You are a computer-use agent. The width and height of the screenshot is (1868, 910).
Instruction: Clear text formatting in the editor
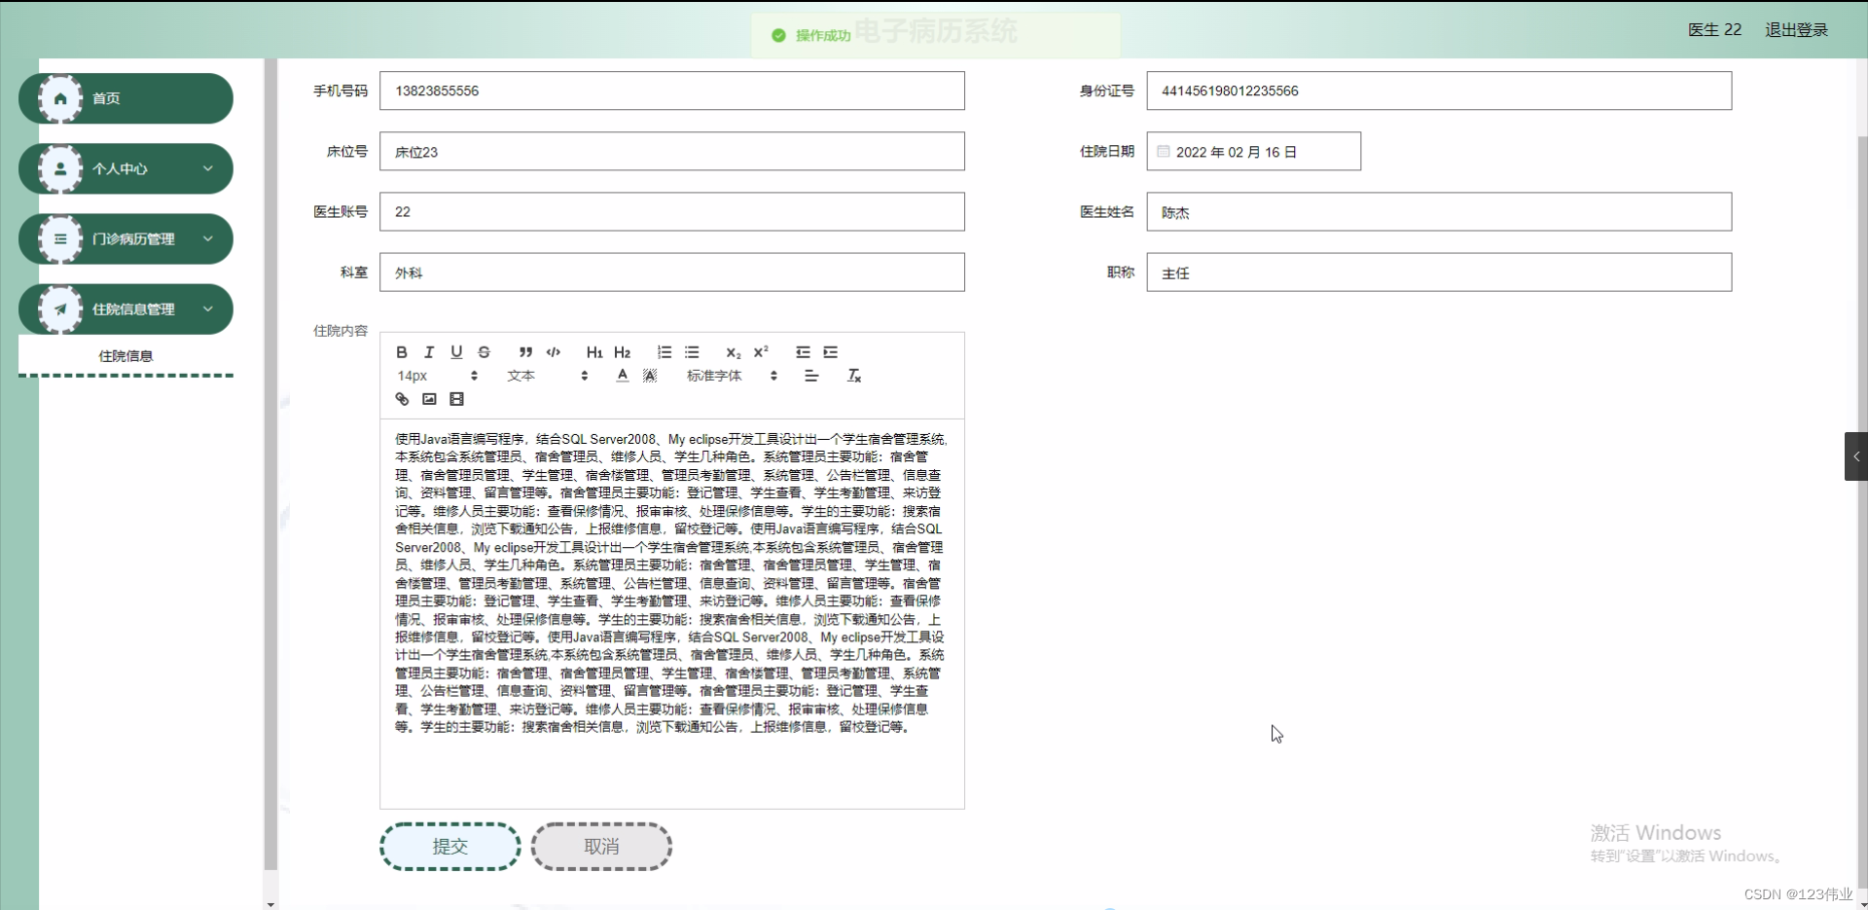click(854, 376)
